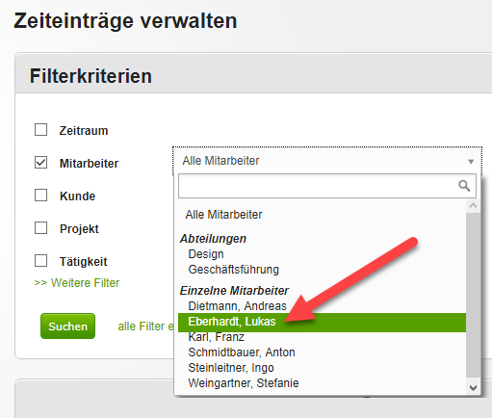The height and width of the screenshot is (418, 492).
Task: Expand the Weitere Filter link
Action: pyautogui.click(x=77, y=283)
